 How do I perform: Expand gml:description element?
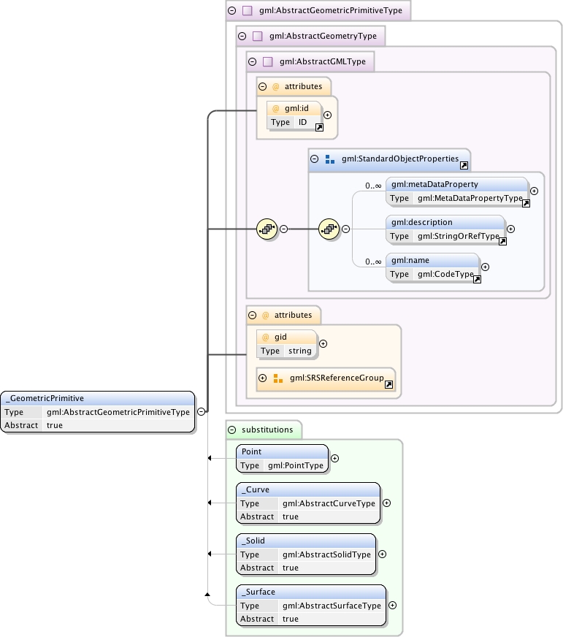[511, 229]
